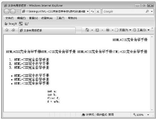This screenshot has height=119, width=156.
Task: Click the Stop (X) button in the toolbar
Action: tap(98, 11)
